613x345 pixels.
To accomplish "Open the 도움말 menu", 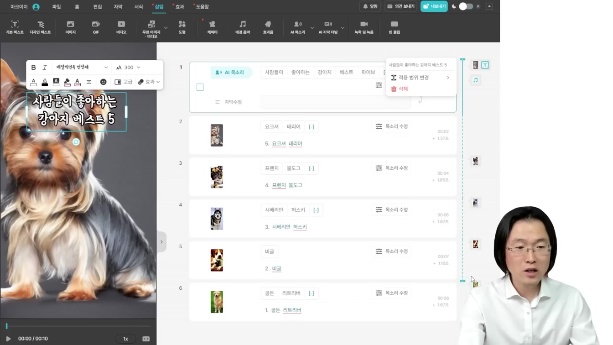I will point(203,7).
